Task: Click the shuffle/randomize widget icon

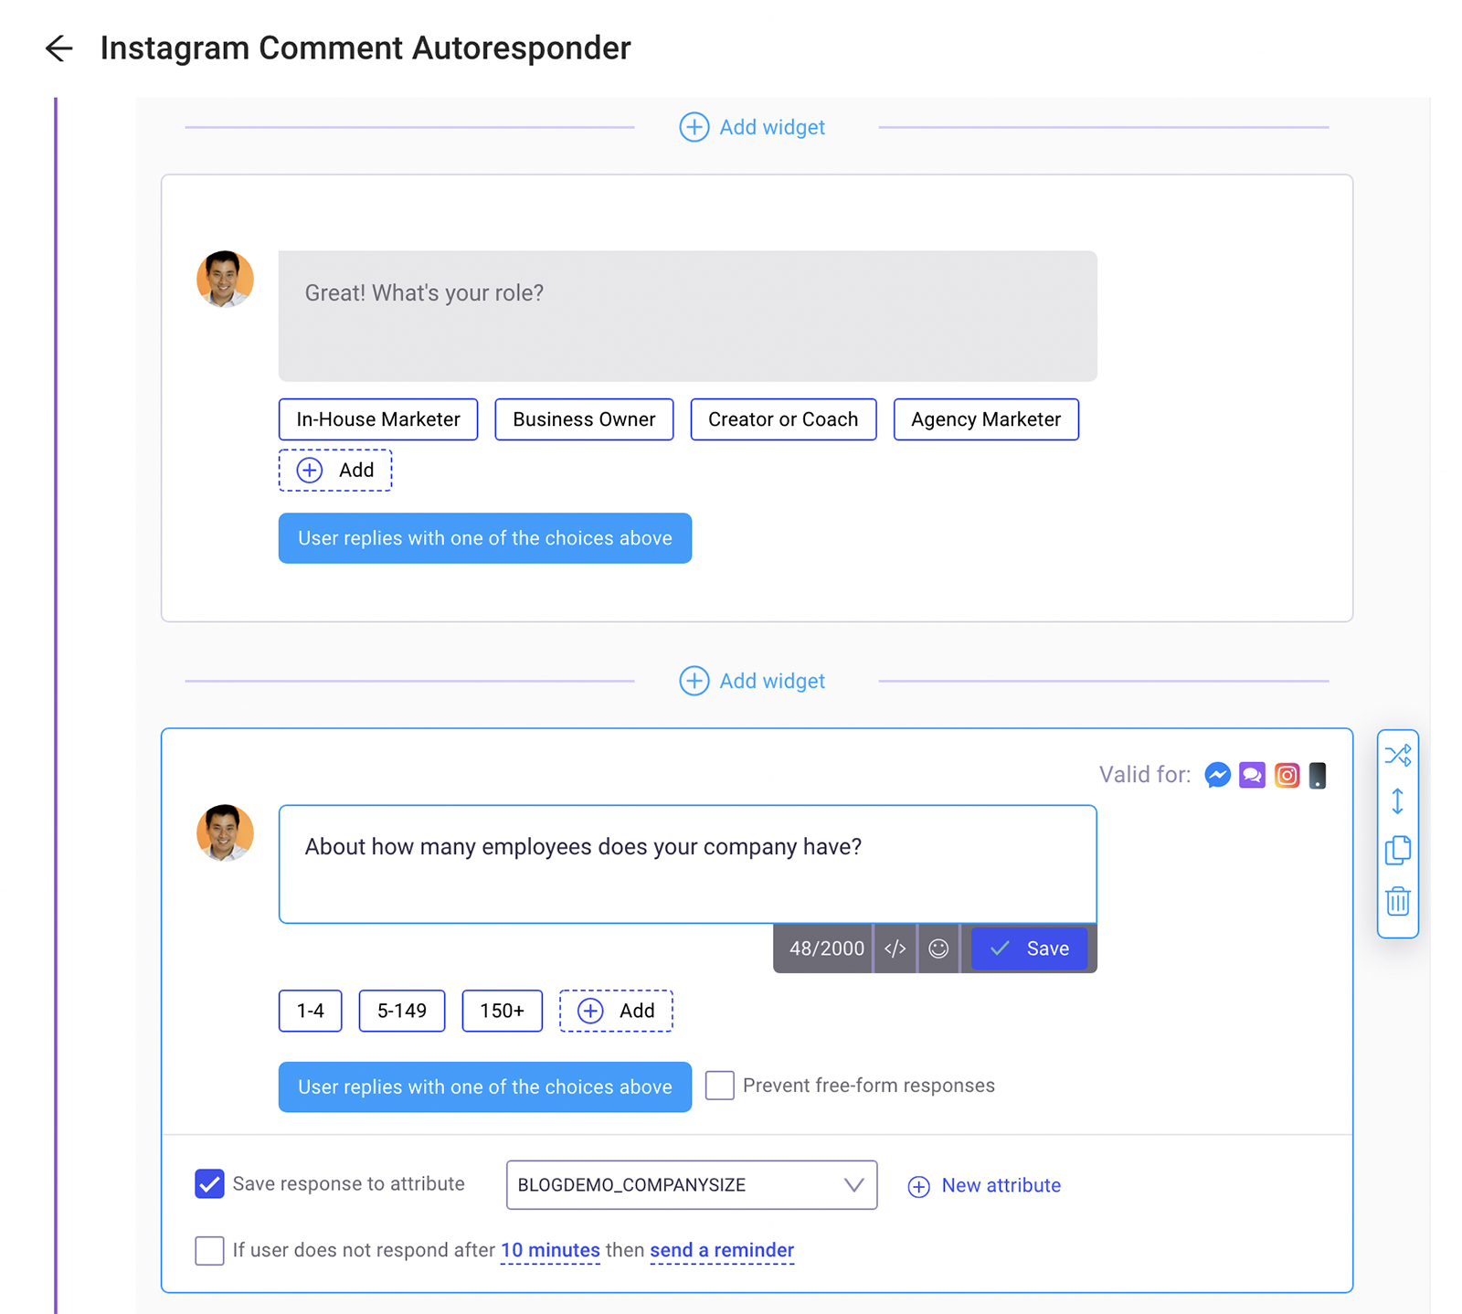Action: [1397, 755]
